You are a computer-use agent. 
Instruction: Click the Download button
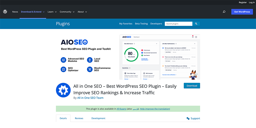(192, 86)
